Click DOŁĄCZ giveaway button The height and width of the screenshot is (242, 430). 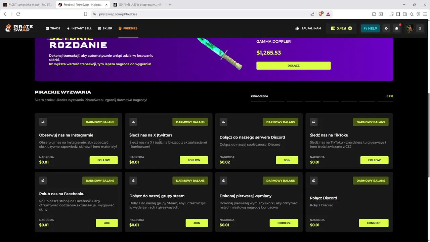(x=293, y=66)
